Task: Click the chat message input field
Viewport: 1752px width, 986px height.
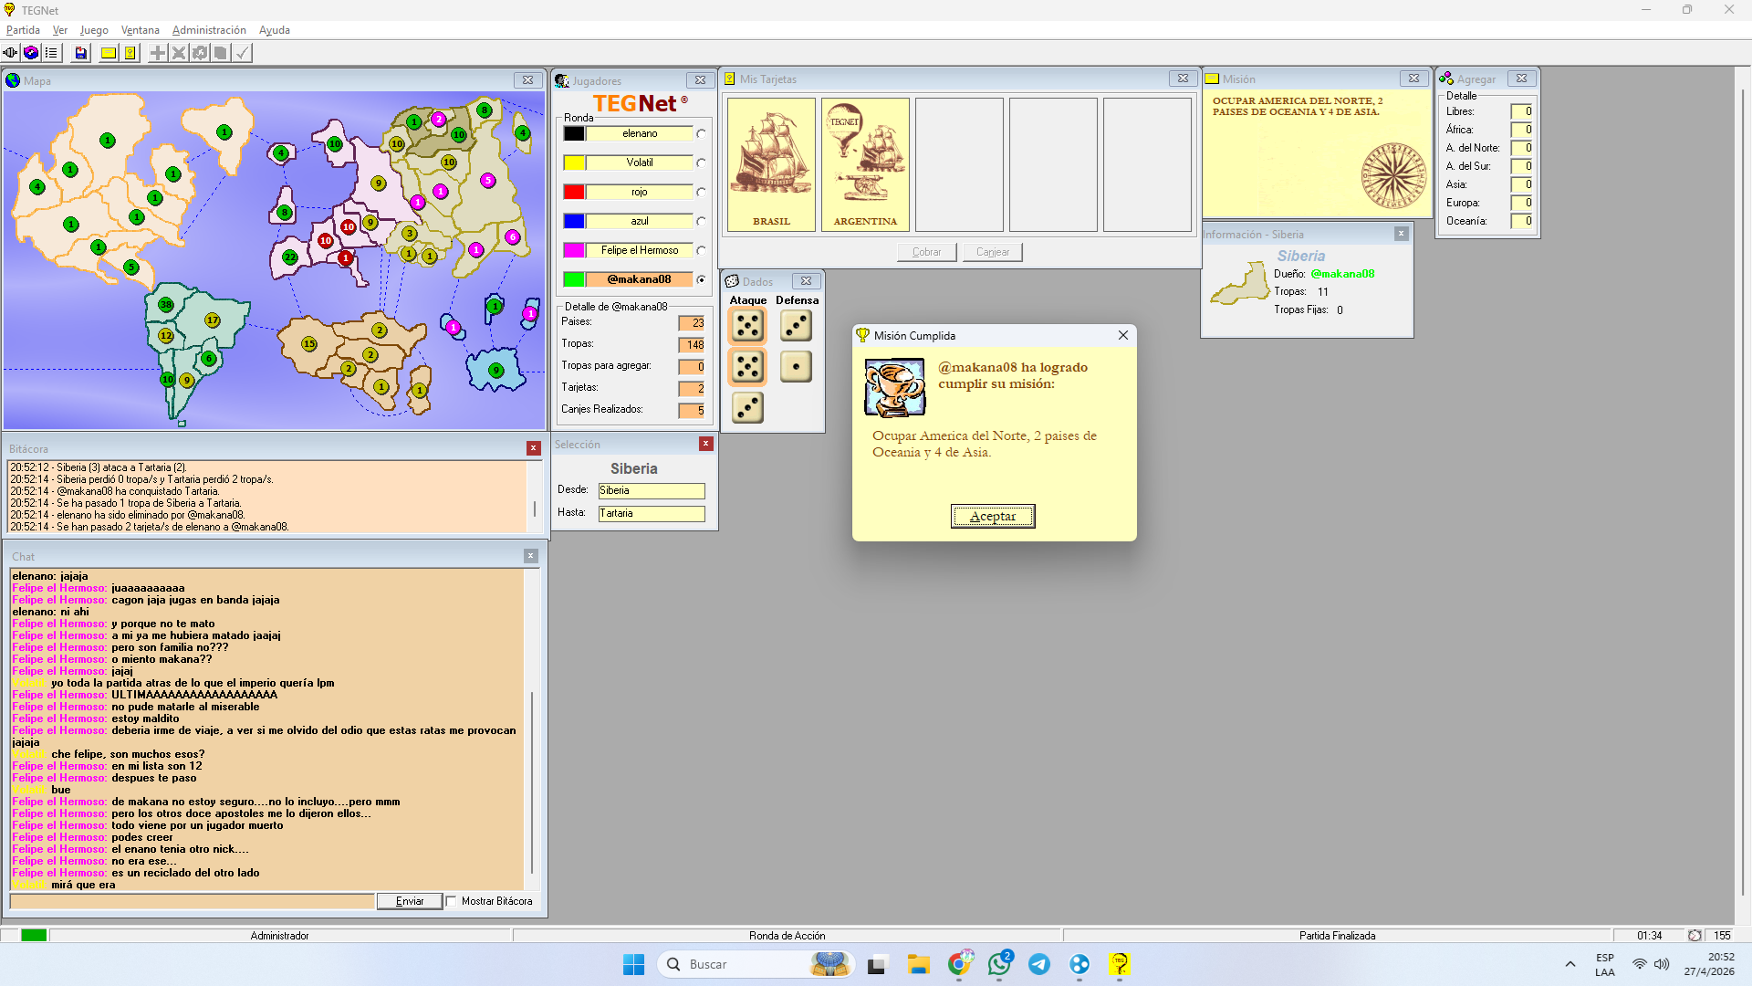Action: (x=192, y=901)
